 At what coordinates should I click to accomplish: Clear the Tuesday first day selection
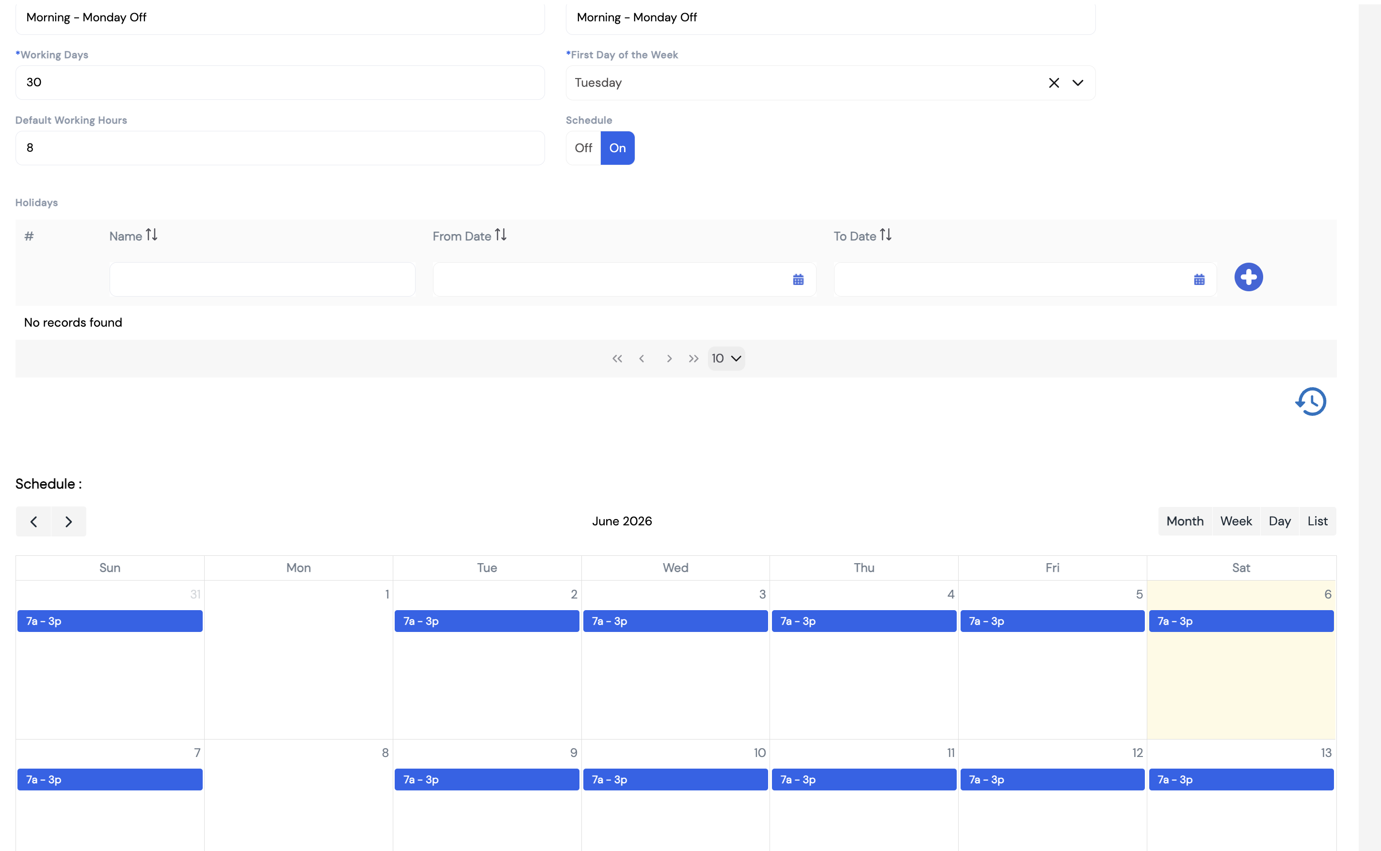coord(1053,83)
